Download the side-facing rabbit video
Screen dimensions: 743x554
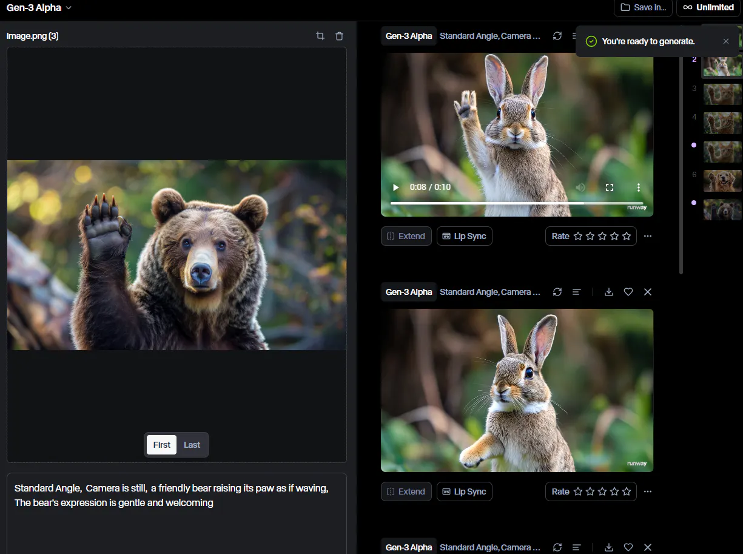click(x=609, y=292)
